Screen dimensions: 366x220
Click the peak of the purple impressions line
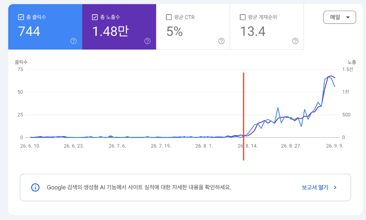(x=331, y=76)
